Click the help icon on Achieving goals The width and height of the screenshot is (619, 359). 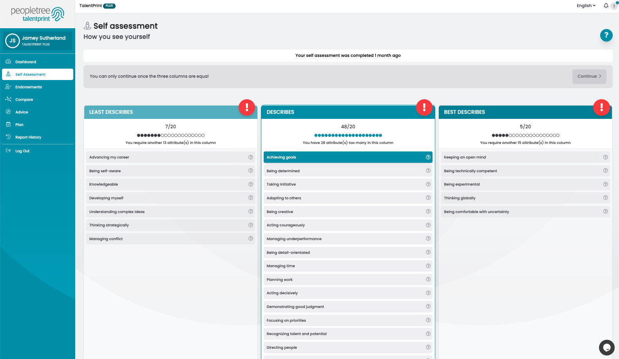click(428, 157)
